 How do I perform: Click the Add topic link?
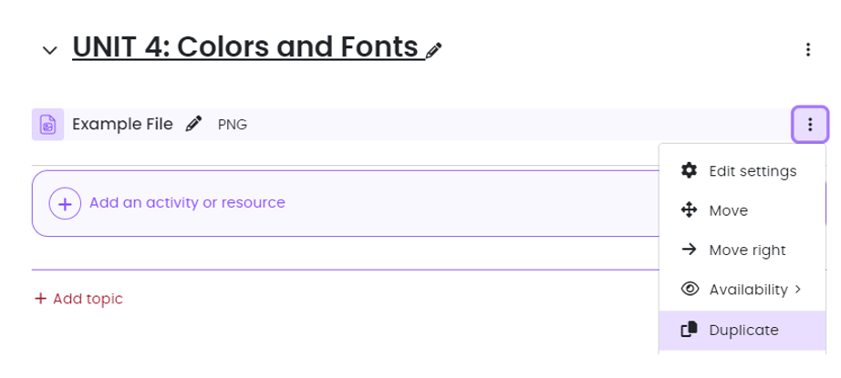78,299
